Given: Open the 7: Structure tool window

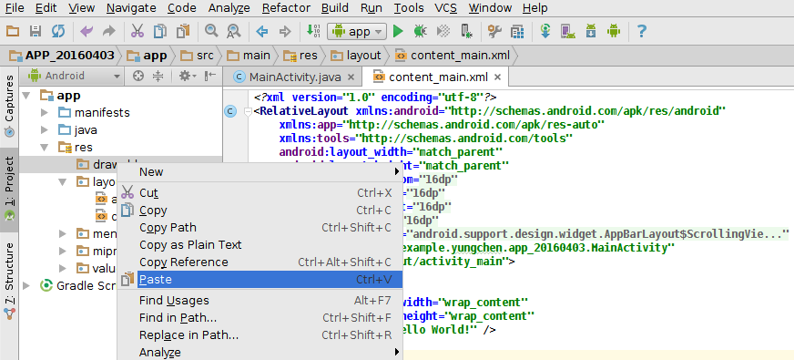Looking at the screenshot, I should [x=9, y=281].
